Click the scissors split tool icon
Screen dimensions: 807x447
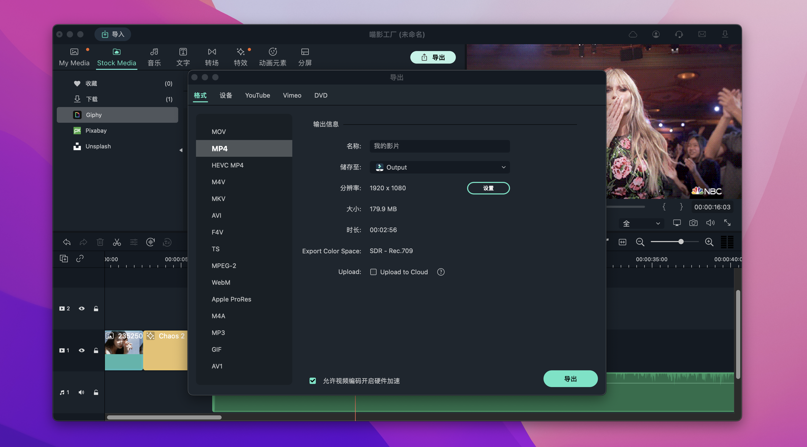point(117,242)
